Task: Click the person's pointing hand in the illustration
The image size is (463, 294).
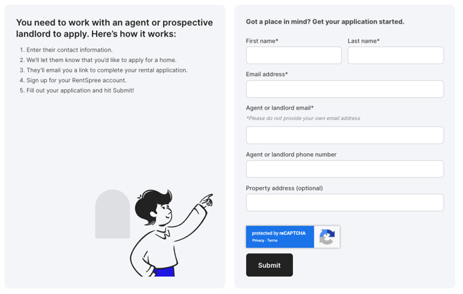Action: tap(207, 200)
